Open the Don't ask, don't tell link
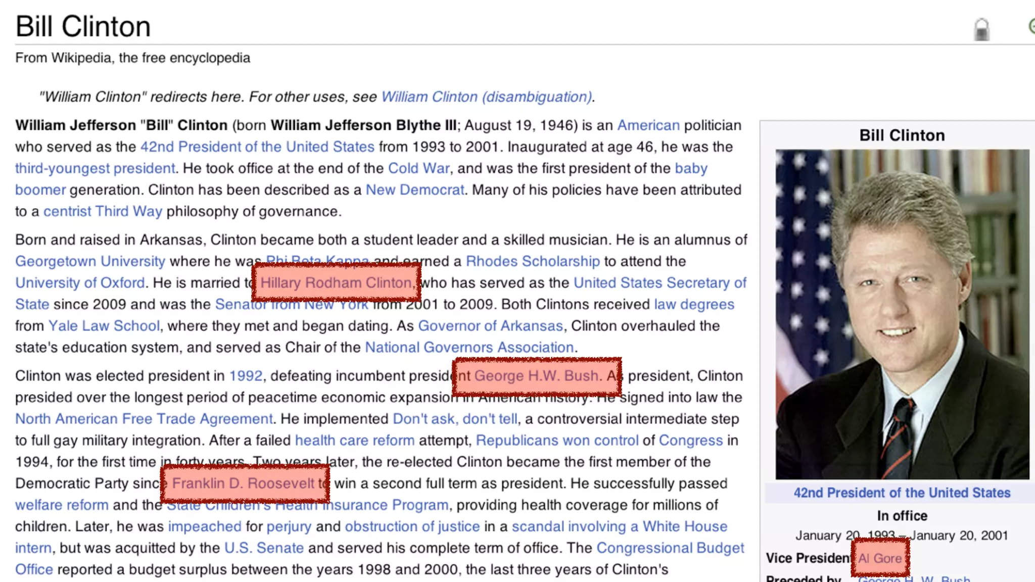Viewport: 1035px width, 582px height. click(455, 419)
